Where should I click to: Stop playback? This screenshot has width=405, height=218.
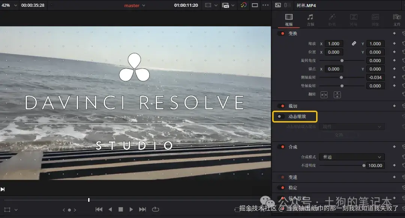coord(121,209)
